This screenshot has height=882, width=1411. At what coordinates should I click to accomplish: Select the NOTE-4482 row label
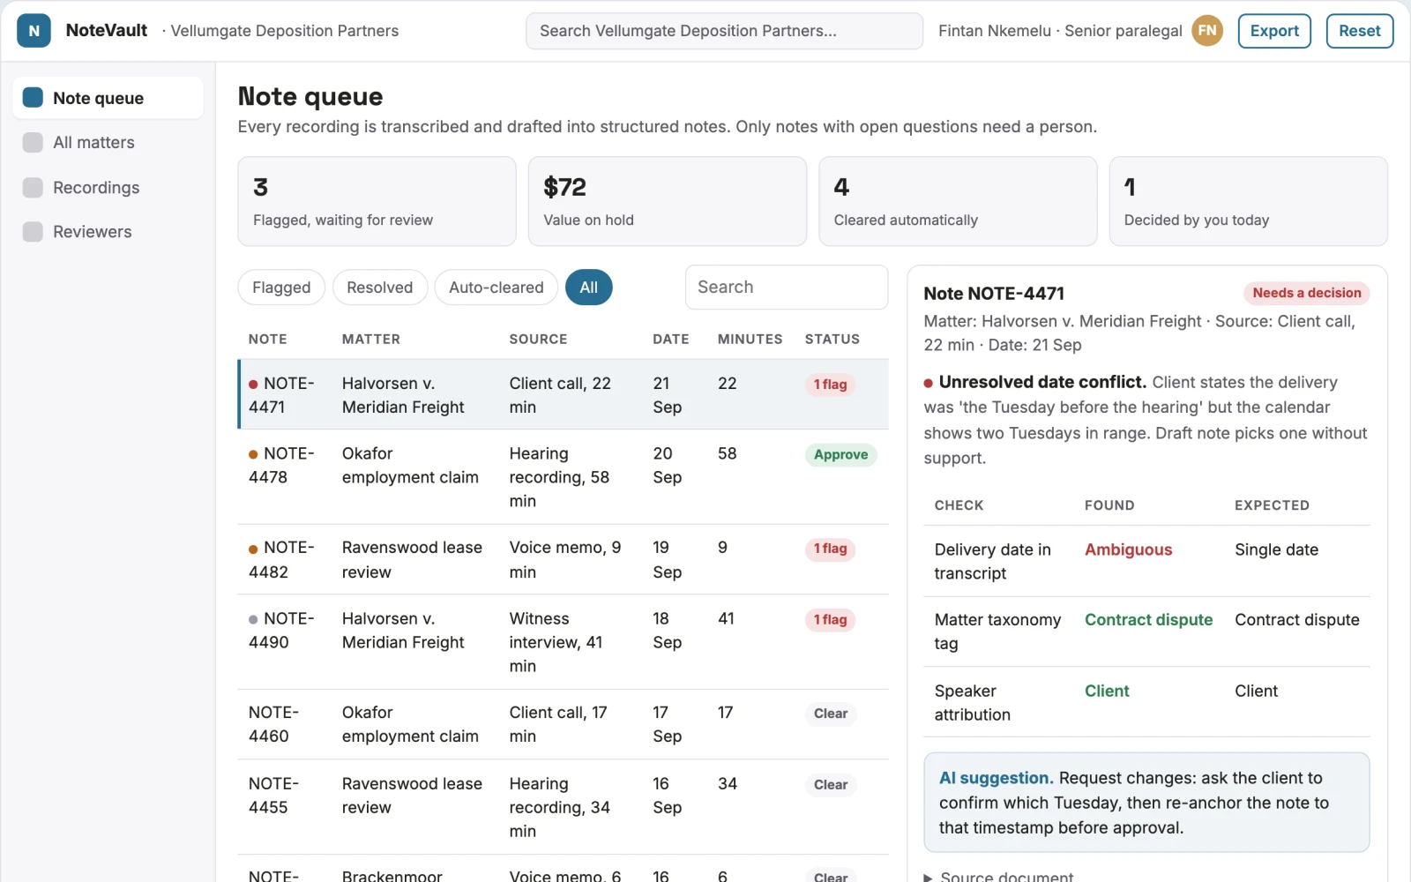coord(281,559)
